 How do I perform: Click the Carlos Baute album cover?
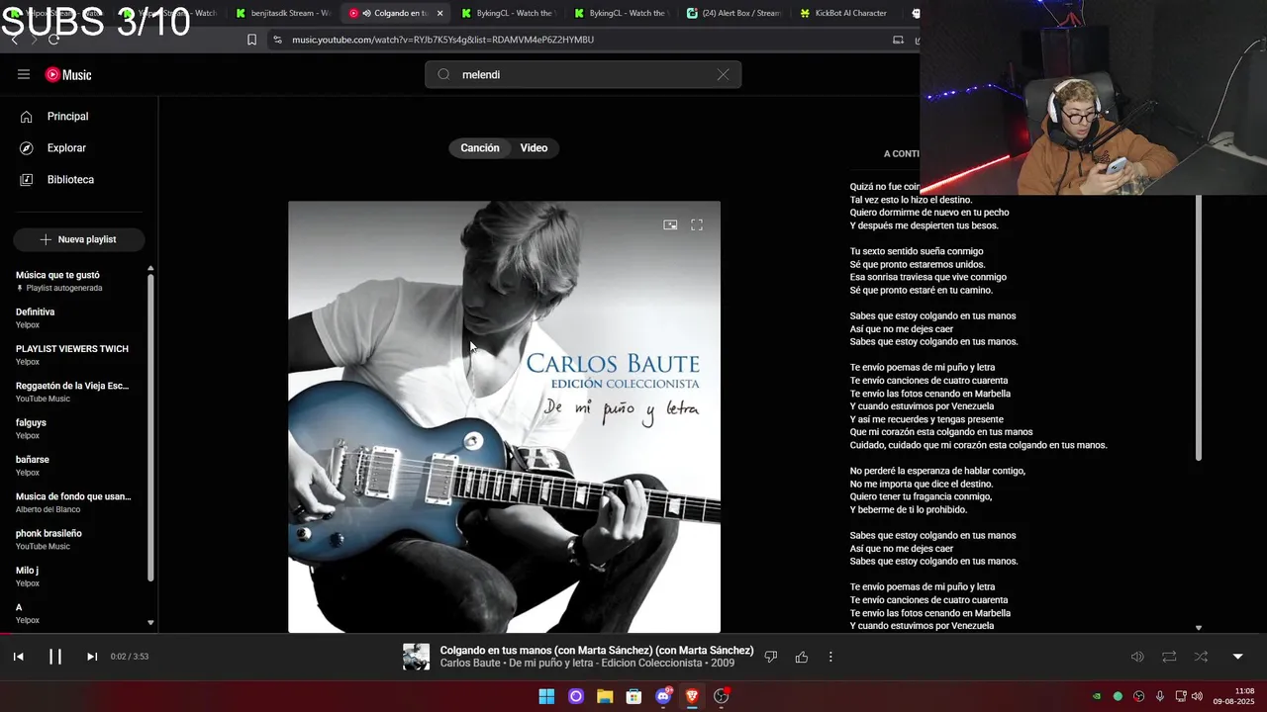pyautogui.click(x=504, y=416)
